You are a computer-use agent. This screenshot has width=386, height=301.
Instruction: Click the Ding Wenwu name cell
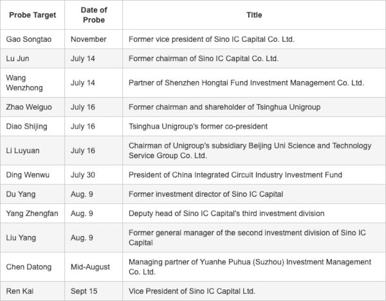coord(26,174)
